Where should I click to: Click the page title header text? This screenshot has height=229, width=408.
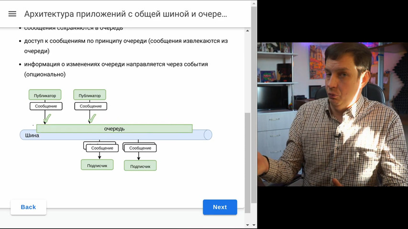pyautogui.click(x=125, y=14)
